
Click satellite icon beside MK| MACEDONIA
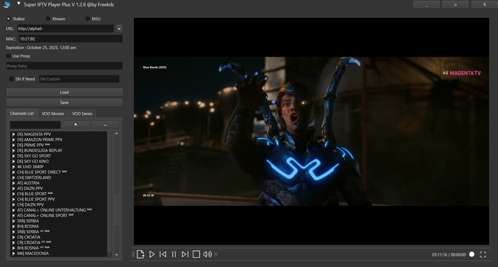pos(14,253)
